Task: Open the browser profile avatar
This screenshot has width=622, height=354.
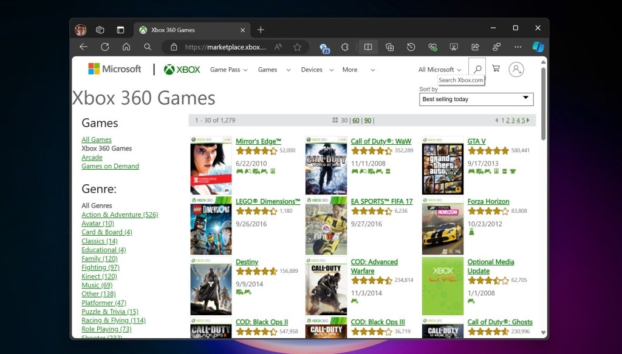Action: [x=81, y=30]
